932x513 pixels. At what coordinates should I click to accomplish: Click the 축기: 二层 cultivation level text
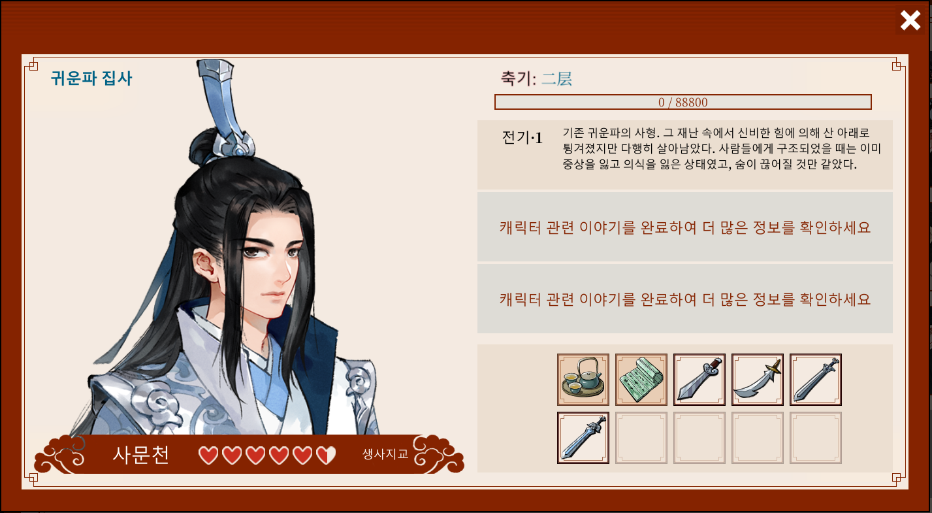[x=536, y=79]
